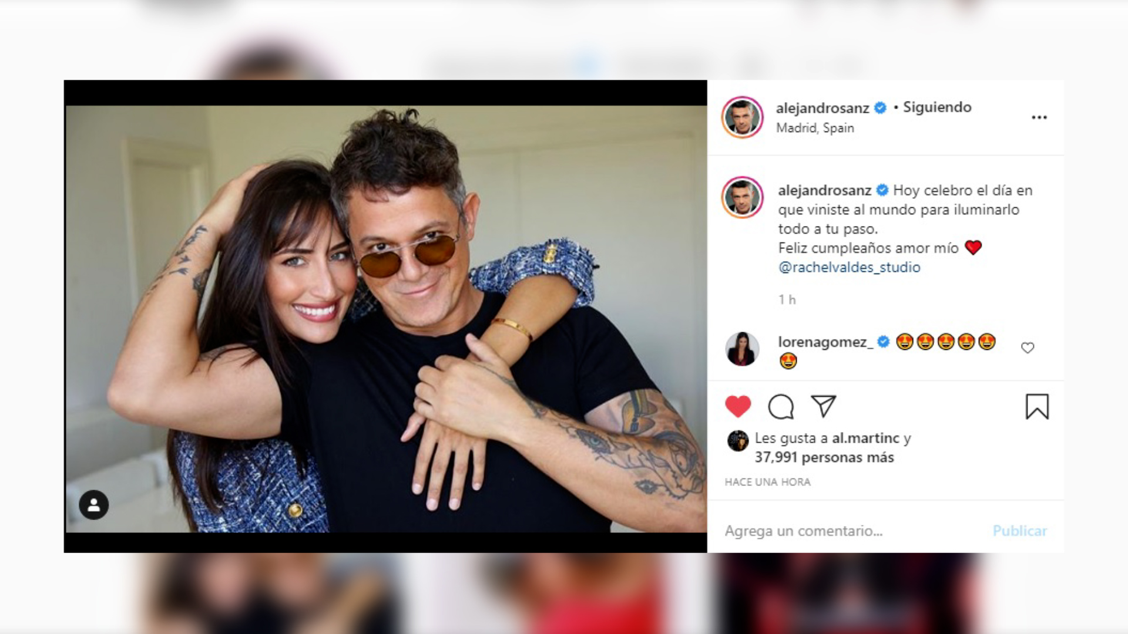The height and width of the screenshot is (634, 1128).
Task: Open al.martinc small avatar near likes
Action: pyautogui.click(x=738, y=440)
